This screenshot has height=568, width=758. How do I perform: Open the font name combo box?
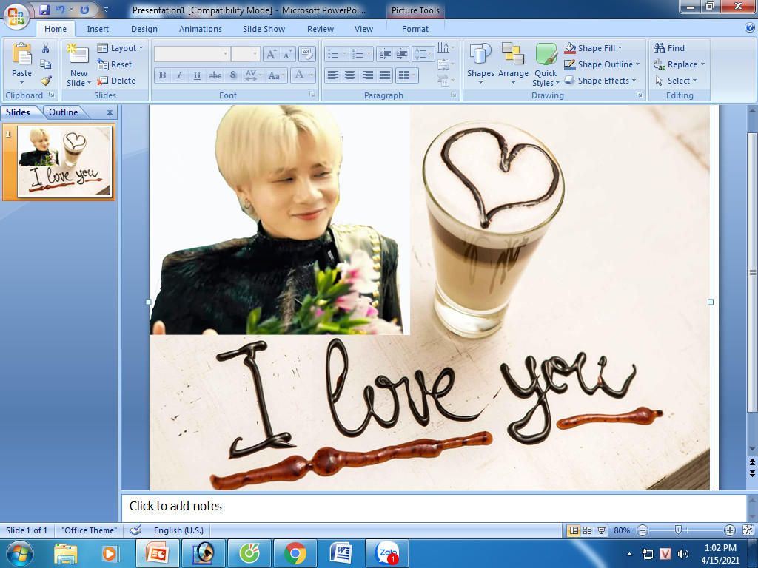(192, 53)
